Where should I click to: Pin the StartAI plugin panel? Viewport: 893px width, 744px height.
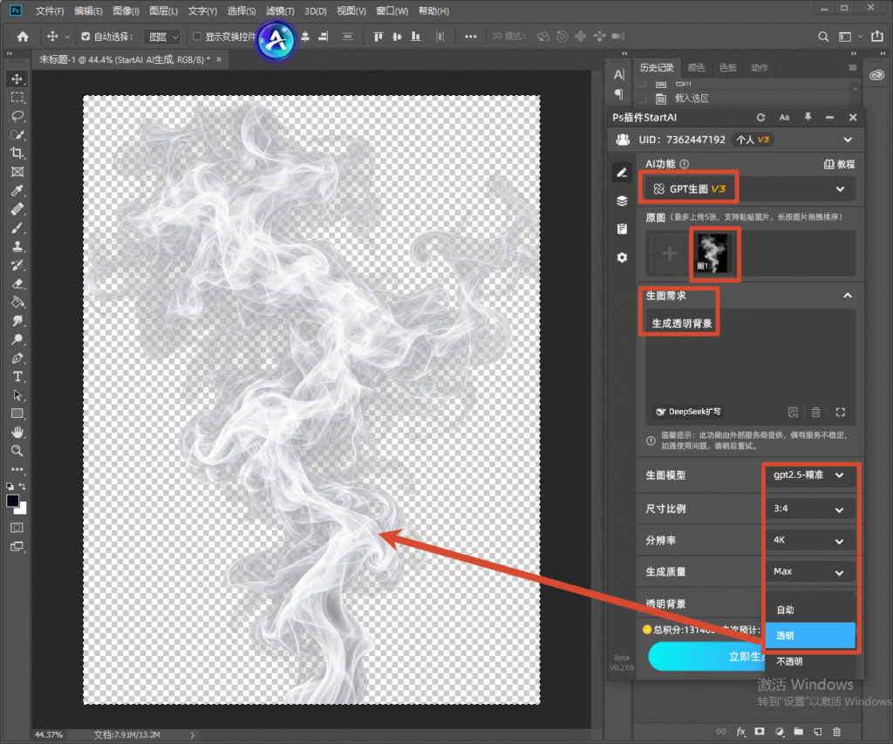pyautogui.click(x=807, y=117)
